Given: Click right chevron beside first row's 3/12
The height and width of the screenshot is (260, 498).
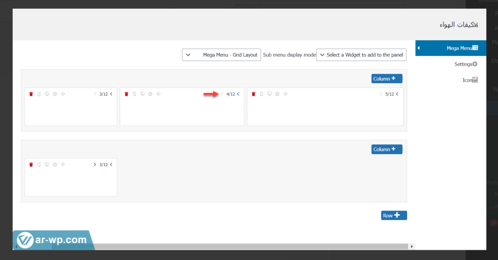Looking at the screenshot, I should [x=95, y=94].
